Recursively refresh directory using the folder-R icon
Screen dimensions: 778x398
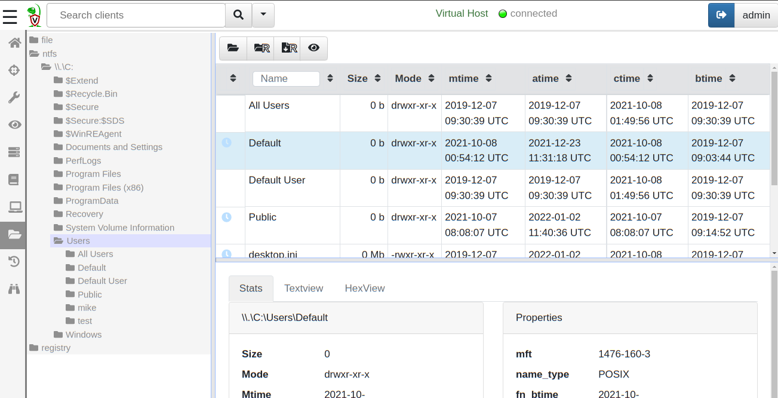coord(261,48)
